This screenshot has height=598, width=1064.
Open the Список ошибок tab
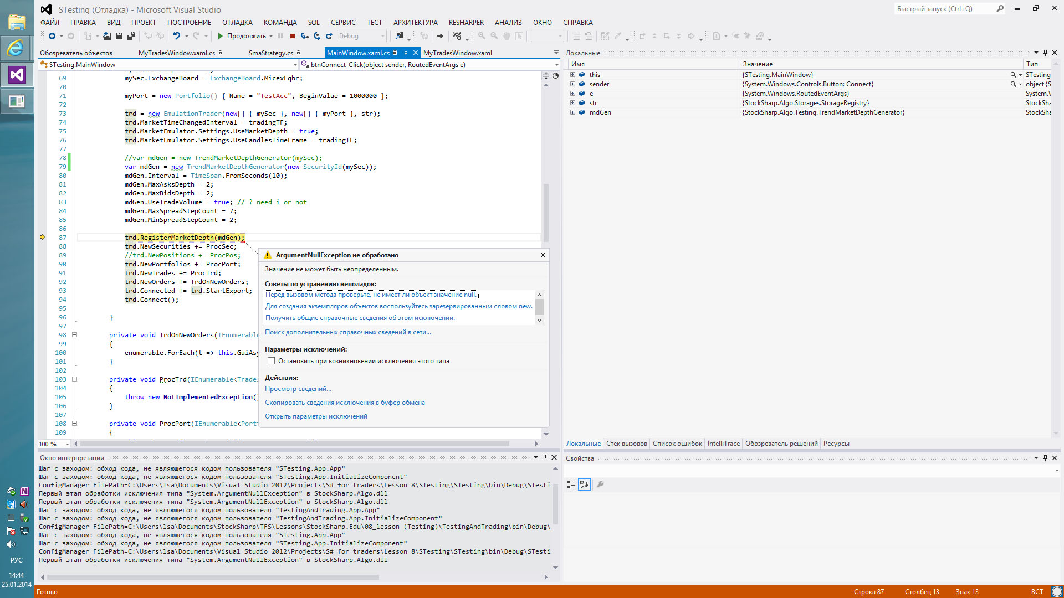click(x=677, y=444)
